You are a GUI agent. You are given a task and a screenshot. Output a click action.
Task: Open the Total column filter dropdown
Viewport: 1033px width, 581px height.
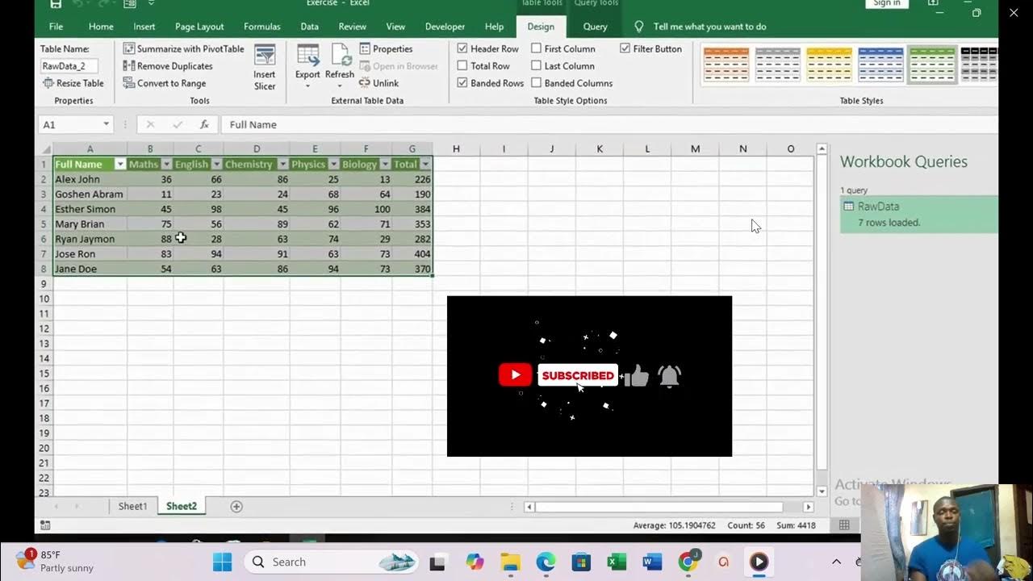[425, 165]
